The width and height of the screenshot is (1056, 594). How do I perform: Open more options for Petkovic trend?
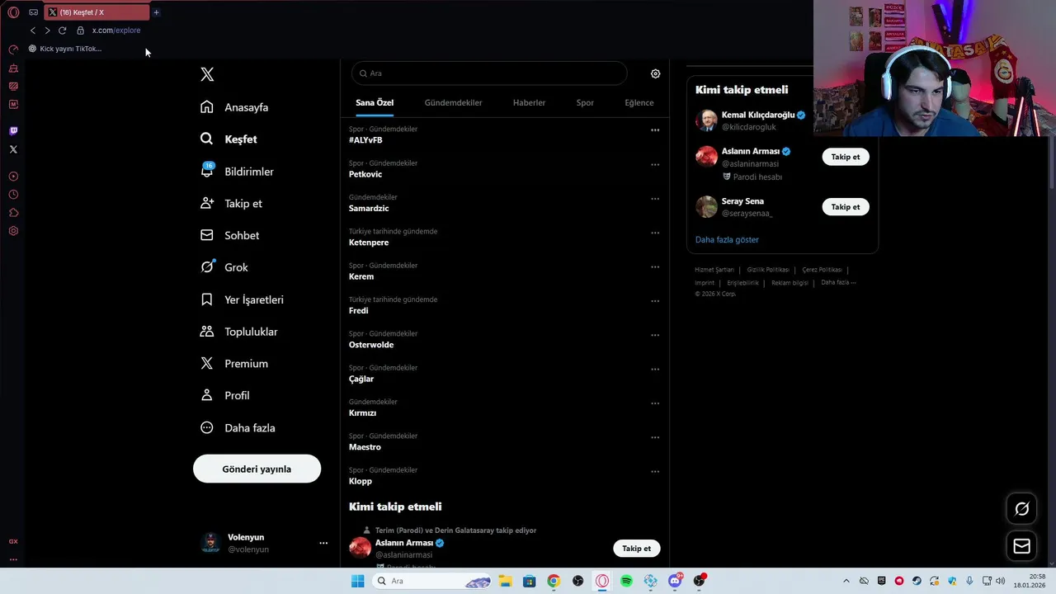655,164
